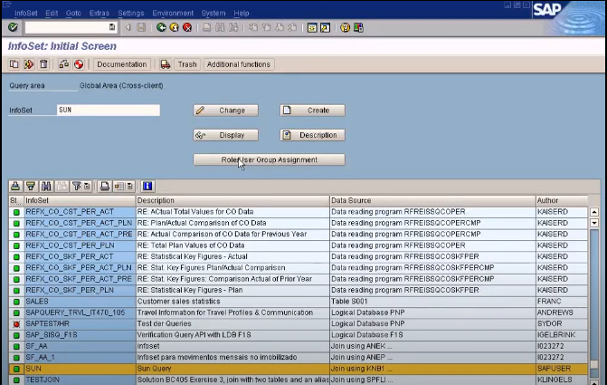The width and height of the screenshot is (607, 385).
Task: Click the red status icon of SAPTEST/HR
Action: (16, 324)
